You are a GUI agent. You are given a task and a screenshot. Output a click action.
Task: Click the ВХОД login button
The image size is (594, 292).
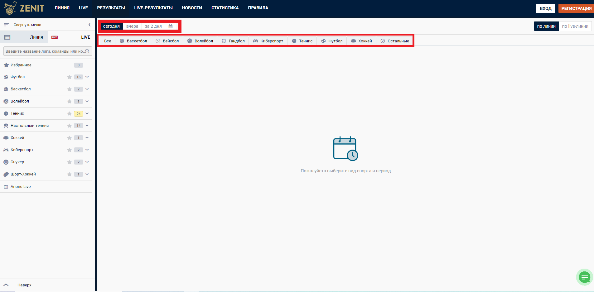point(546,8)
